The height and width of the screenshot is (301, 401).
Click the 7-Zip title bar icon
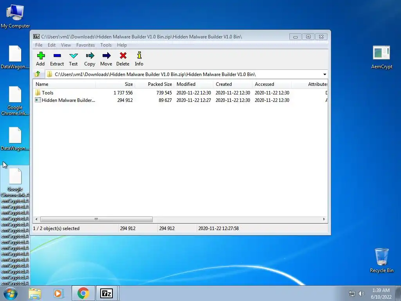pos(36,36)
